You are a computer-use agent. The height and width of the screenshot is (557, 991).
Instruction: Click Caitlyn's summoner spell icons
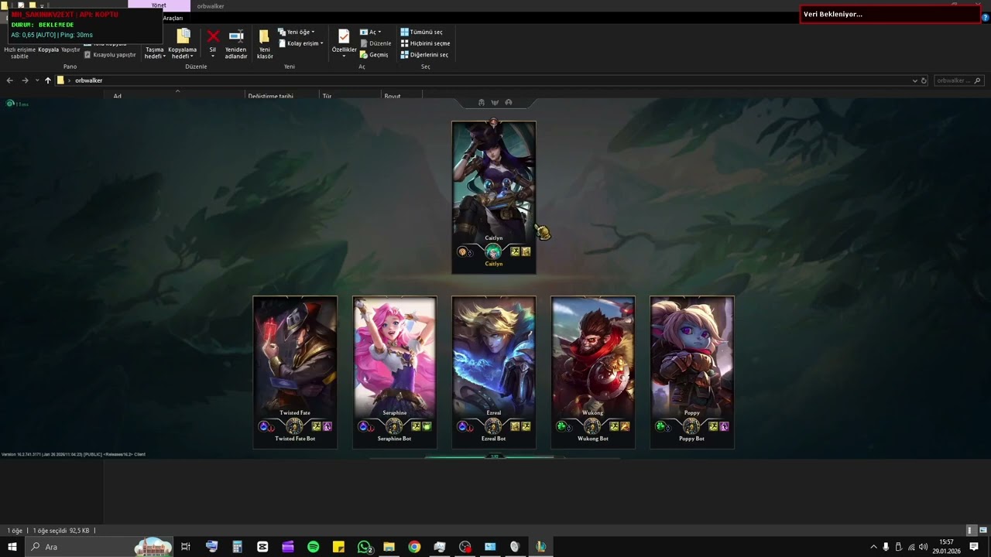click(520, 251)
